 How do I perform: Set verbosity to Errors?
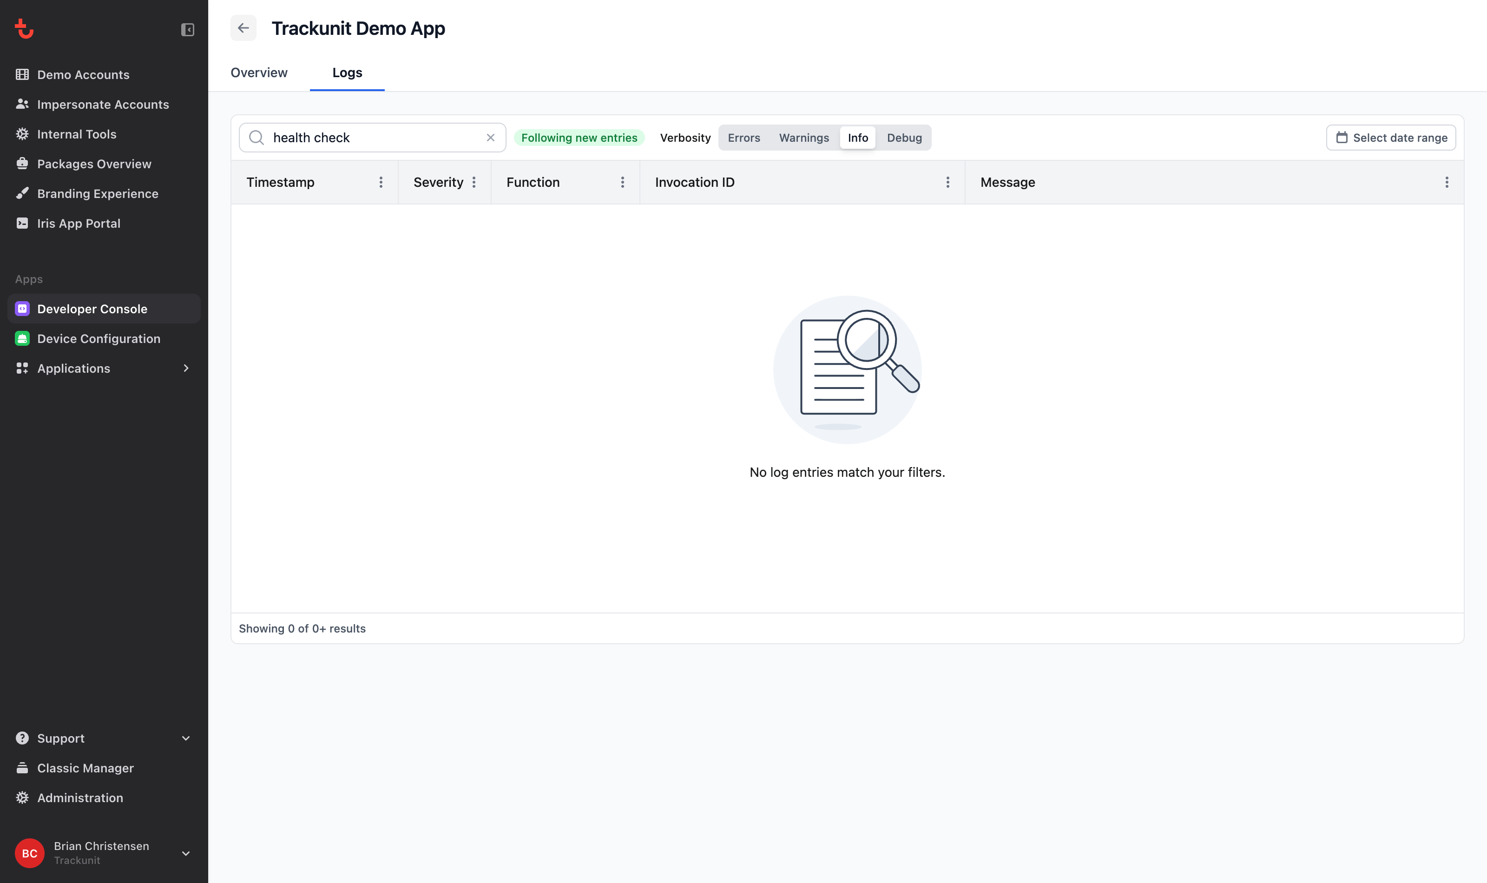tap(744, 138)
